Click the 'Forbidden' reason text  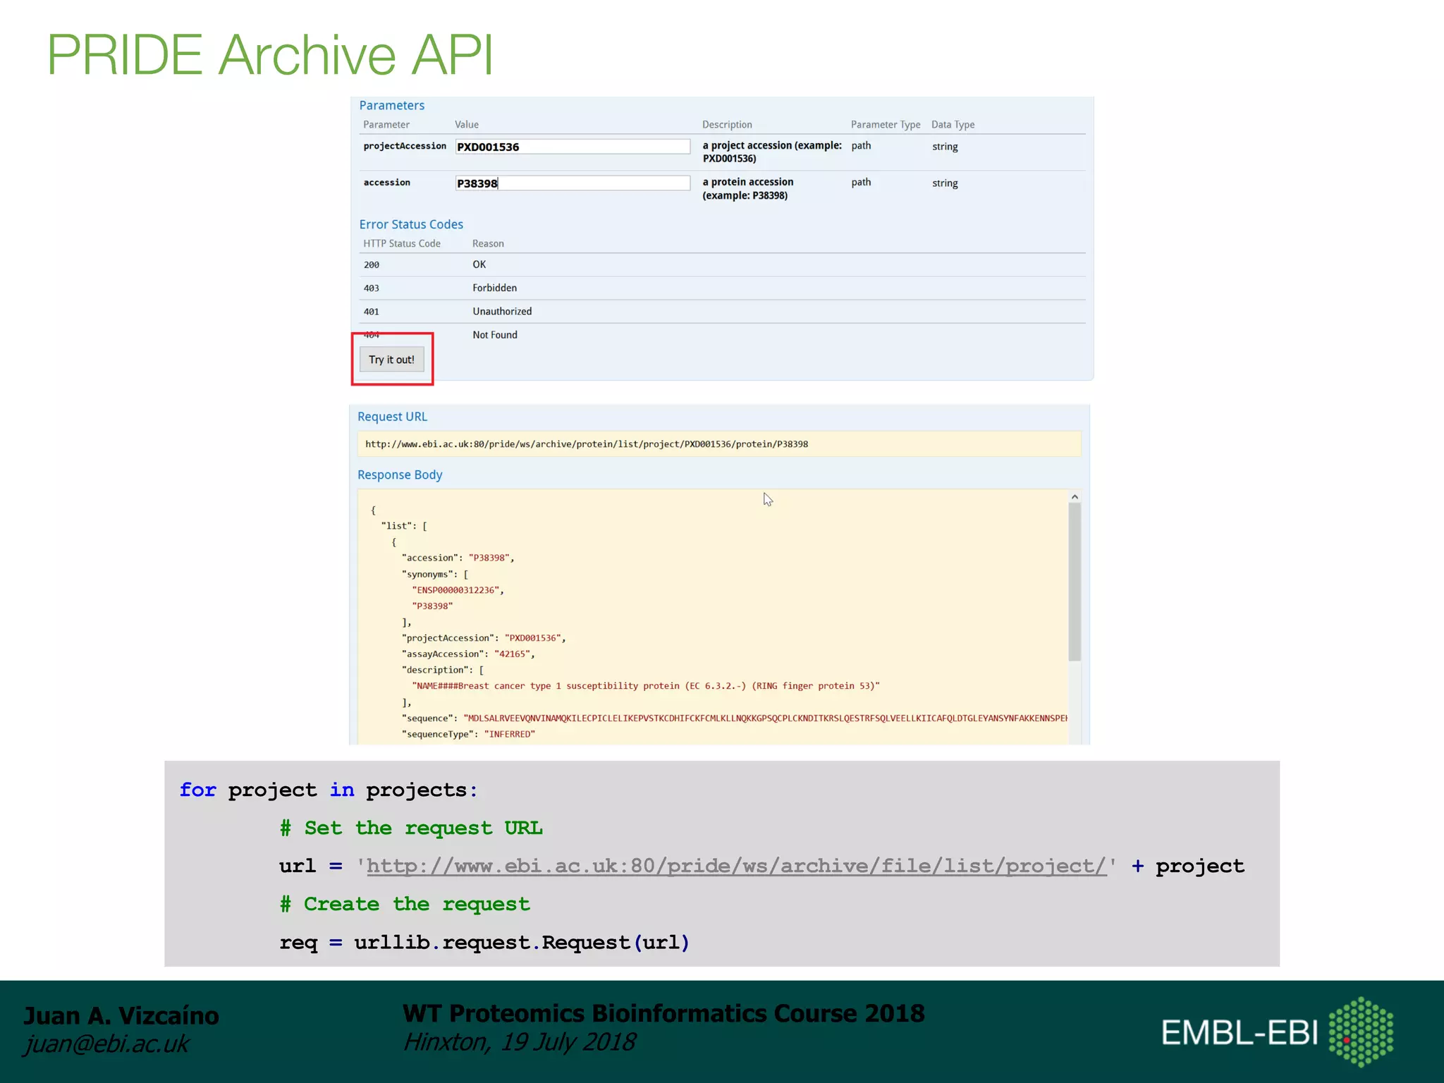494,288
